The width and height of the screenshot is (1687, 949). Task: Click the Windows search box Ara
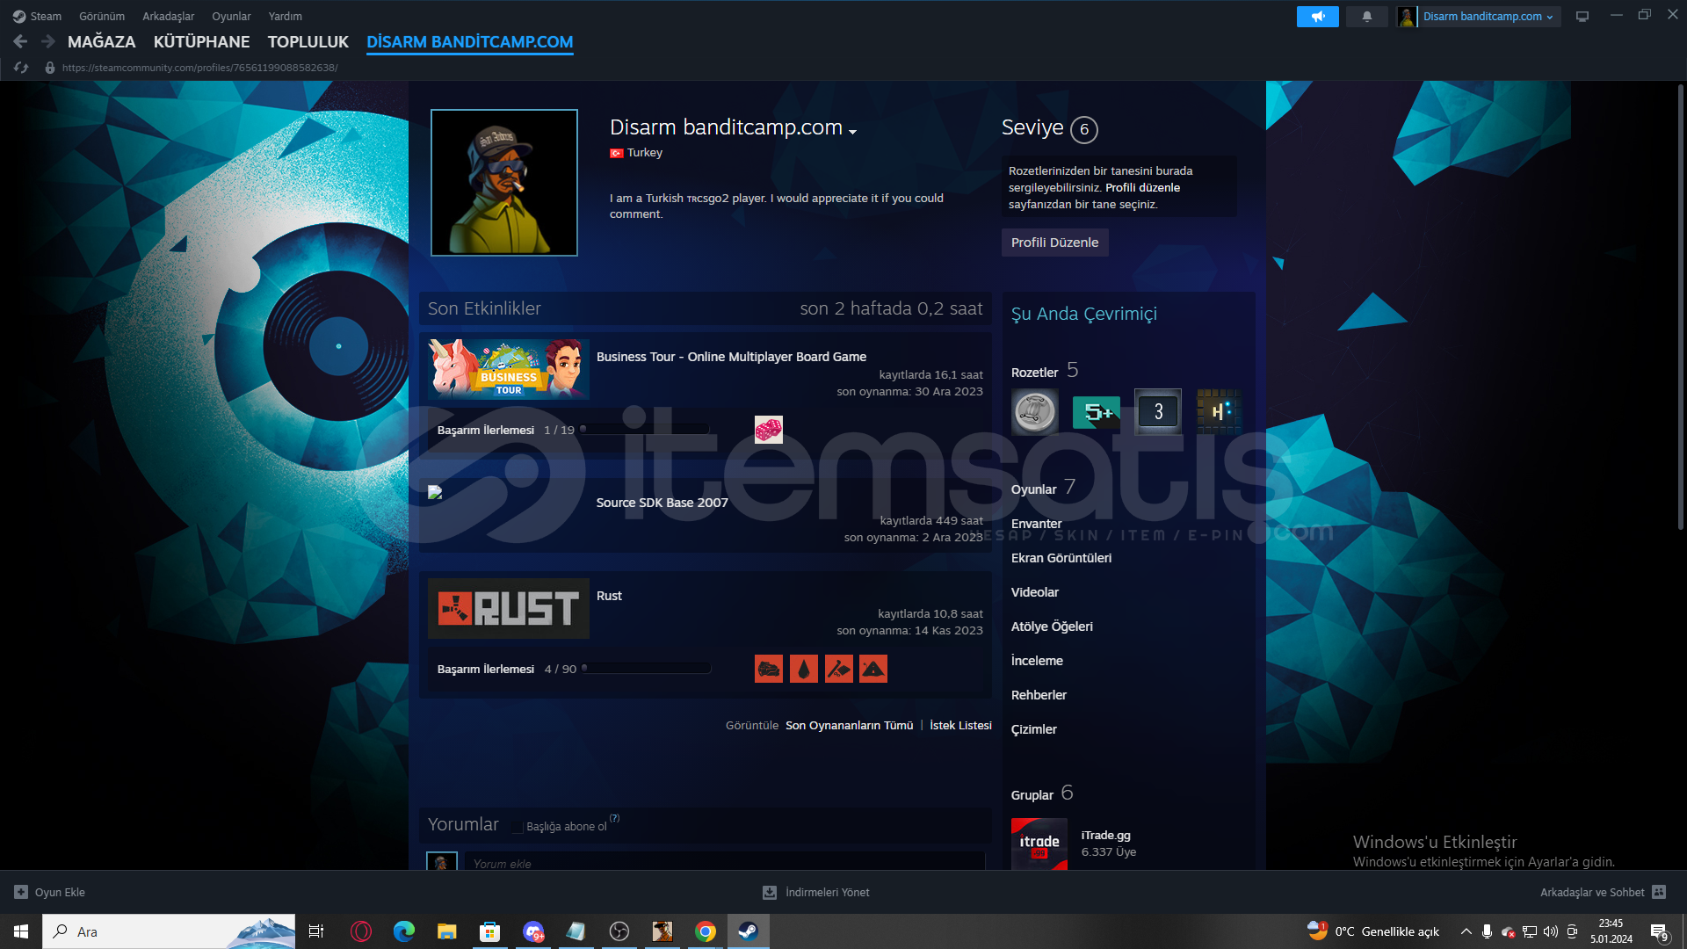point(169,931)
